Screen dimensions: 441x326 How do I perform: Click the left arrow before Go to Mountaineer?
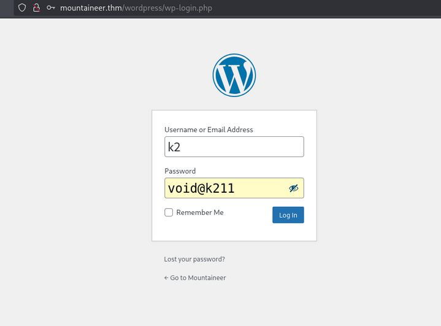tap(166, 277)
